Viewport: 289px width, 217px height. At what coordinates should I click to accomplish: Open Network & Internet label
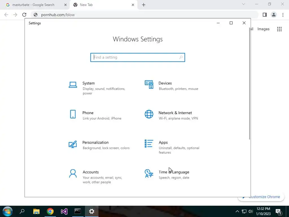[175, 113]
